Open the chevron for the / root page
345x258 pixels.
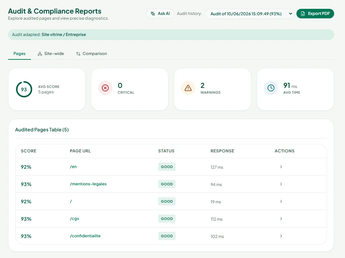[281, 201]
